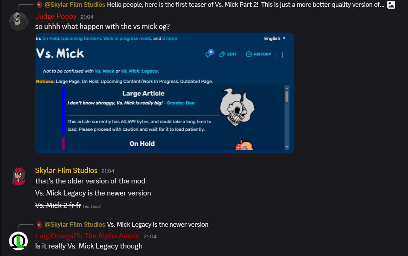
Task: Open Skylar Film Studios' avatar
Action: (x=18, y=176)
